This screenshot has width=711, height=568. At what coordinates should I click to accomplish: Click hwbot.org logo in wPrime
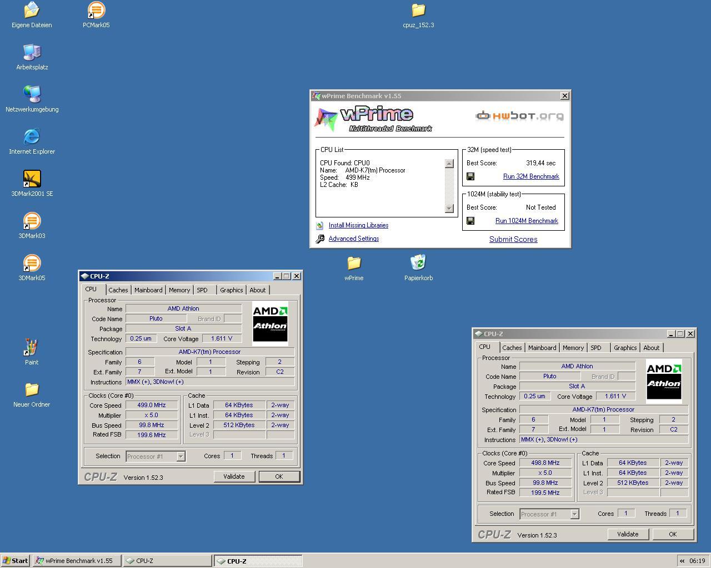coord(520,115)
